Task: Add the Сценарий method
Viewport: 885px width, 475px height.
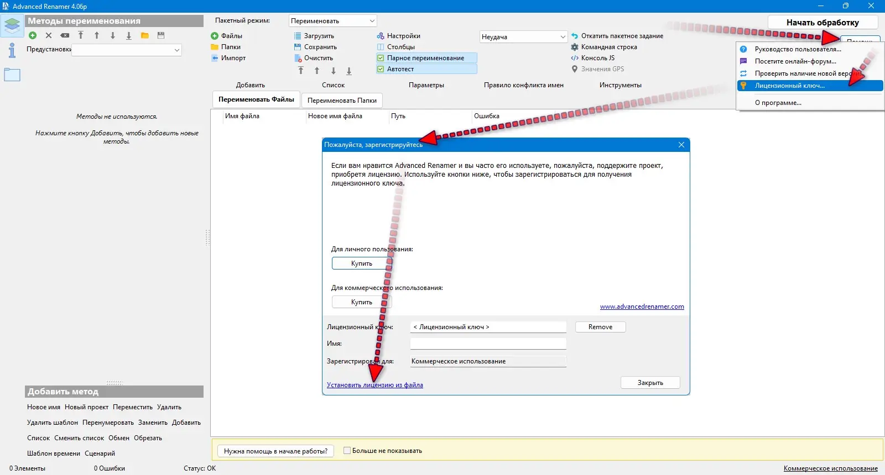Action: [x=100, y=453]
